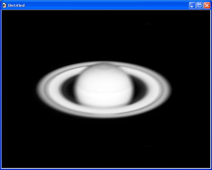212x170 pixels.
Task: Click the document icon in the title bar
Action: coord(4,6)
